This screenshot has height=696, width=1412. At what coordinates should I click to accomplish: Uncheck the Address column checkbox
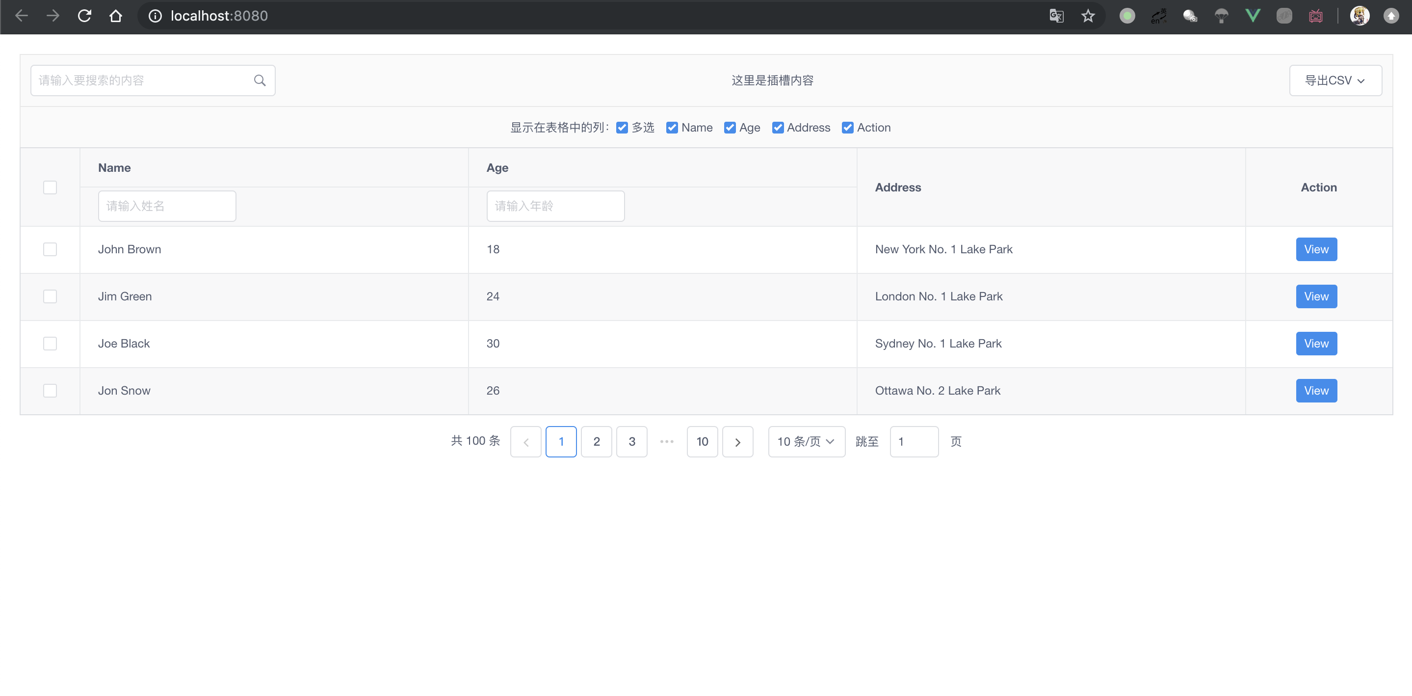(x=777, y=128)
